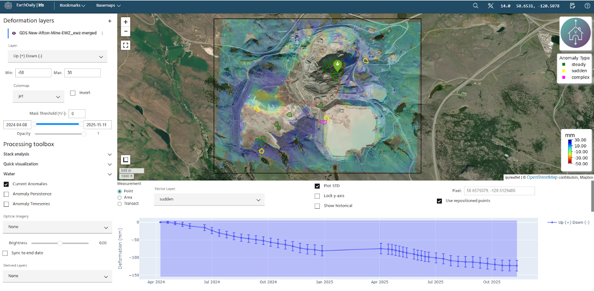Screen dimensions: 594x291
Task: Open the layer options three-dot menu
Action: (102, 33)
